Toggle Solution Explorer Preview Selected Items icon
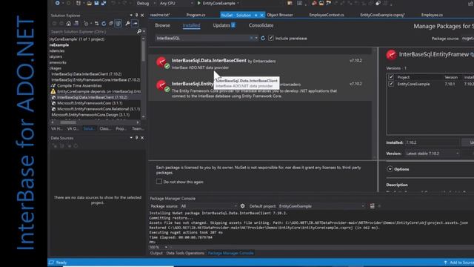Viewport: 474px width, 267px height. pos(135,23)
